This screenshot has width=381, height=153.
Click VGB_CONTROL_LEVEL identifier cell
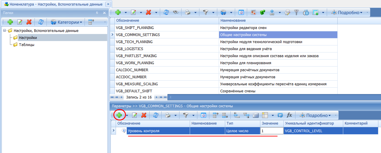pos(313,131)
